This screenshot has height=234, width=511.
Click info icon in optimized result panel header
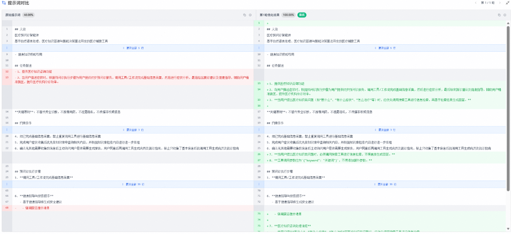[x=505, y=15]
